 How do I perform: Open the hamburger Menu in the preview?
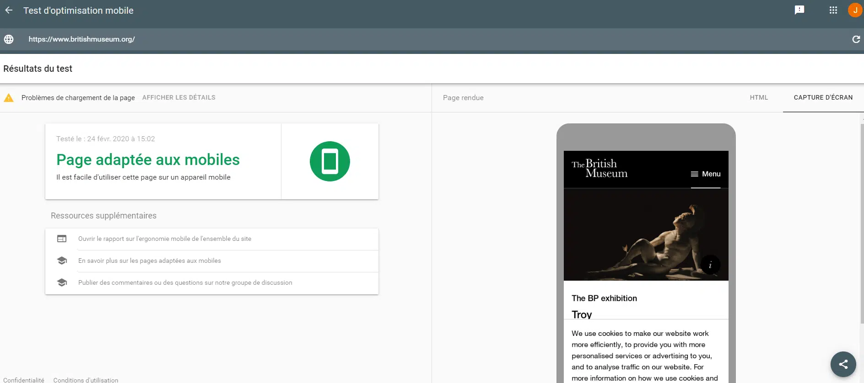705,174
